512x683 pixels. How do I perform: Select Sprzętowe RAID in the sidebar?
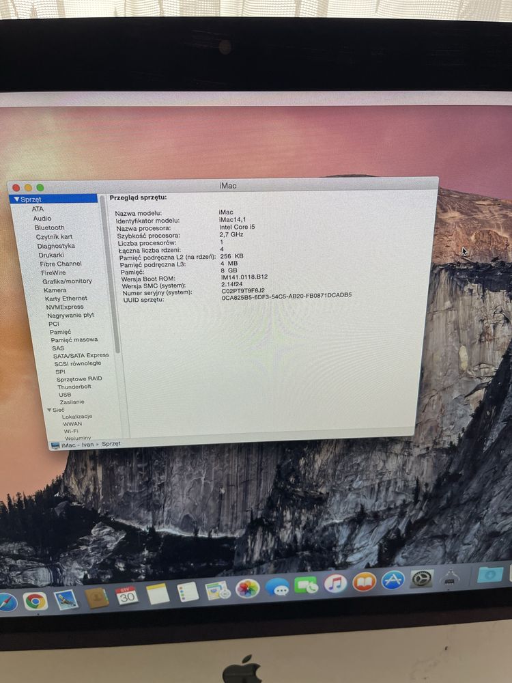(x=79, y=379)
